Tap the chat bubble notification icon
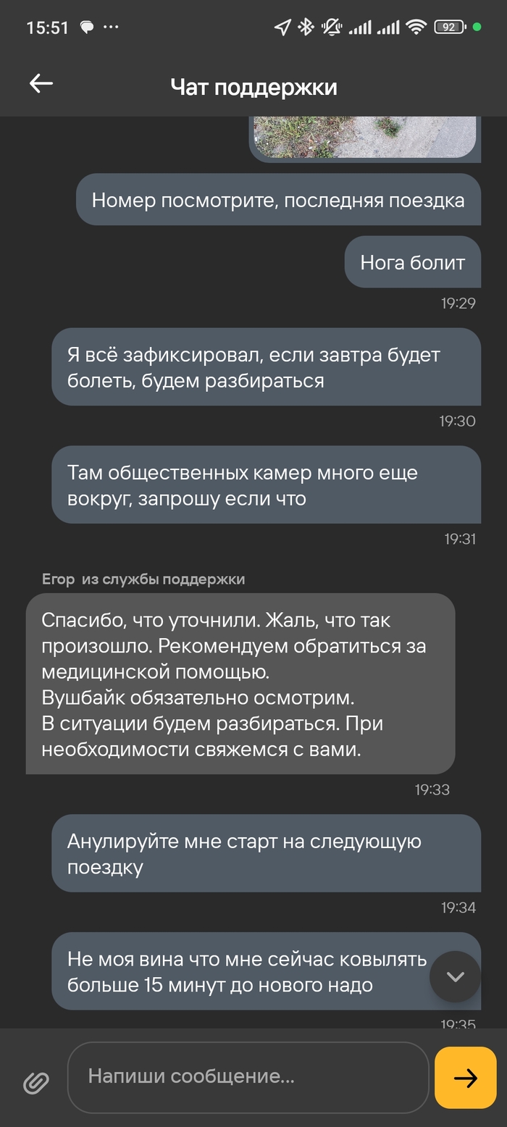The height and width of the screenshot is (1127, 507). 86,28
